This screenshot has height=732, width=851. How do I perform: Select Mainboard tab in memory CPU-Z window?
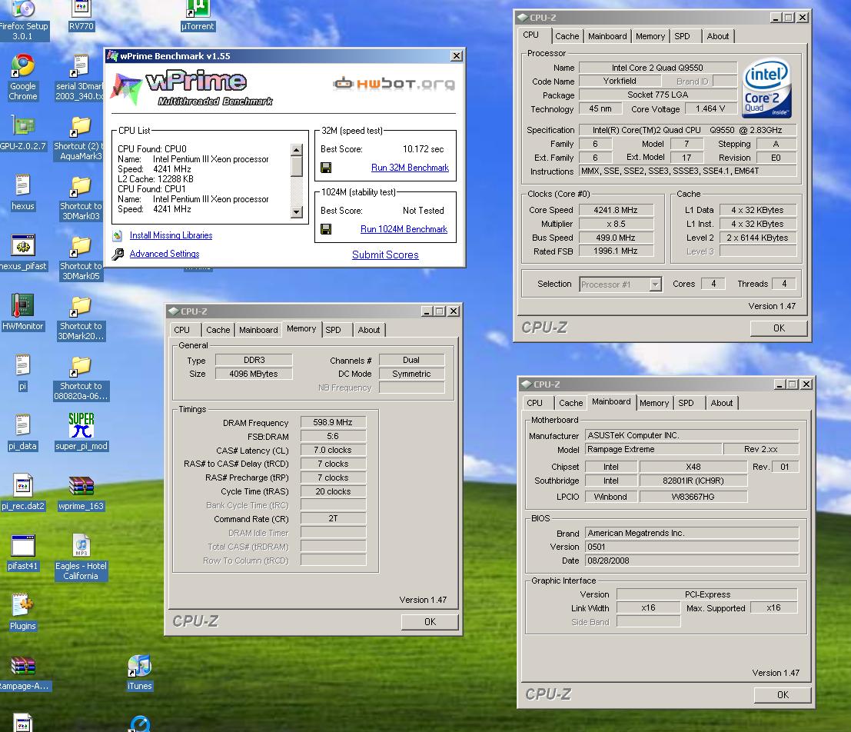point(258,330)
